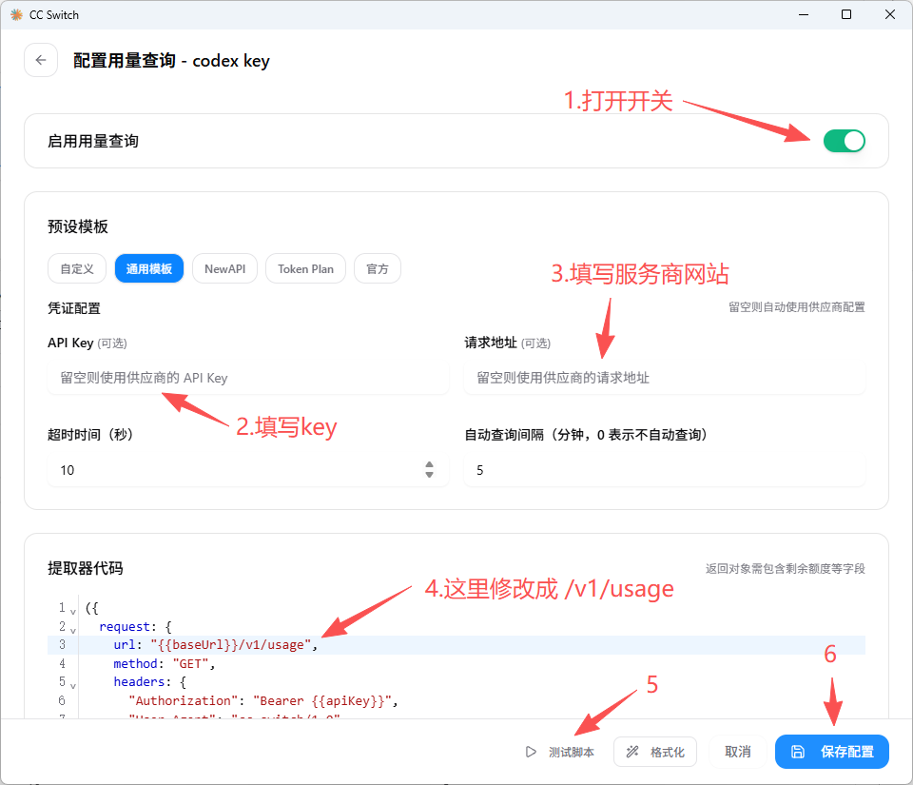Close the CC Switch window

(x=890, y=14)
